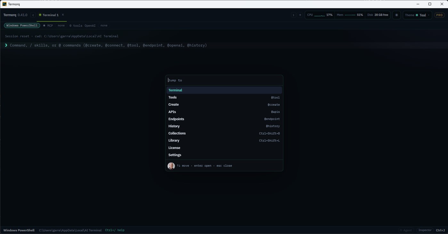Click the '0 tools' label
Image resolution: width=448 pixels, height=234 pixels.
point(76,26)
